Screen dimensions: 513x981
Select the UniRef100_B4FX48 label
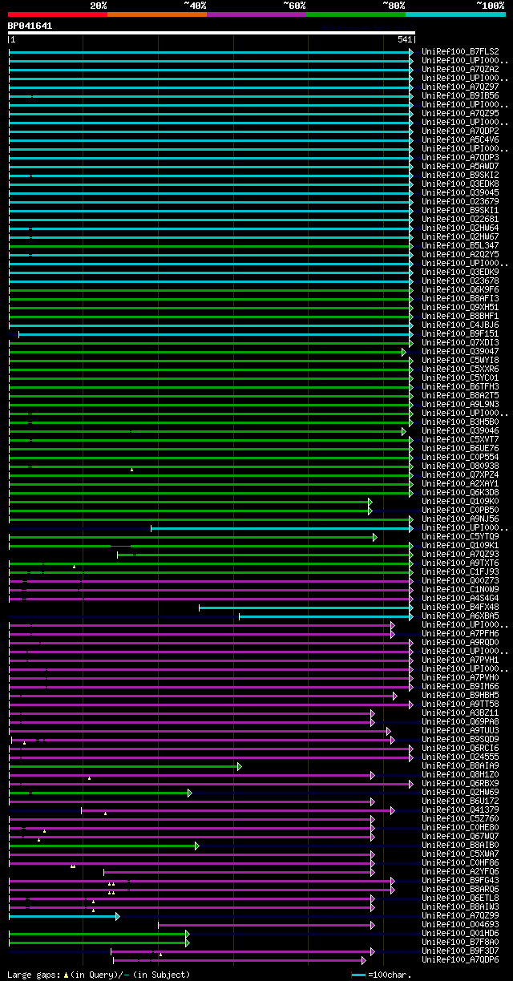tap(460, 608)
